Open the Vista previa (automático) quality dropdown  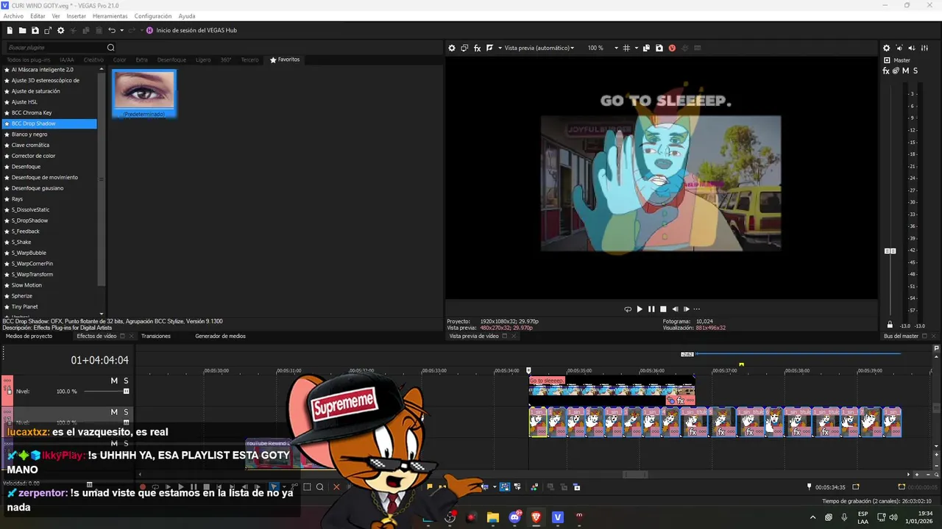pos(539,48)
